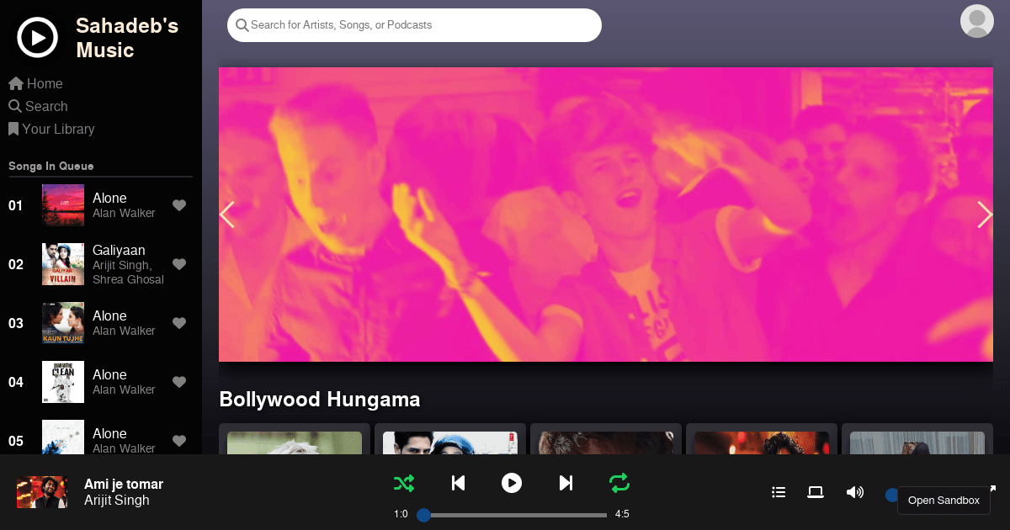The width and height of the screenshot is (1010, 530).
Task: Click the search input field
Action: pos(414,25)
